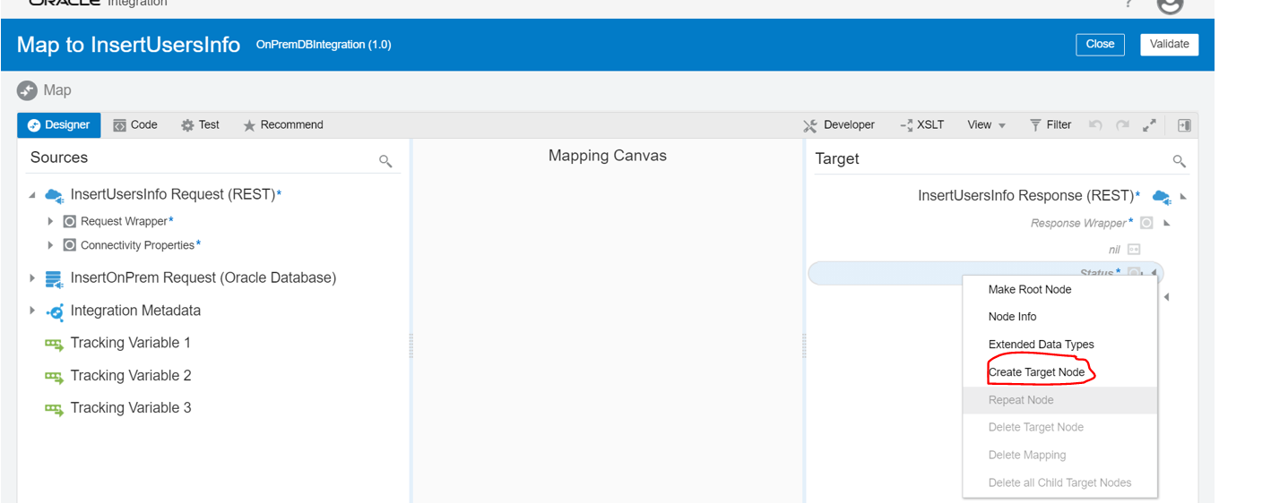Open the View dropdown menu
The width and height of the screenshot is (1271, 503).
tap(986, 125)
